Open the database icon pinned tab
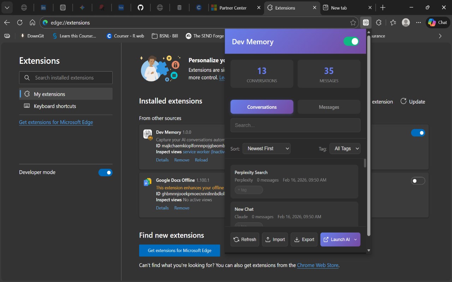 pyautogui.click(x=179, y=7)
